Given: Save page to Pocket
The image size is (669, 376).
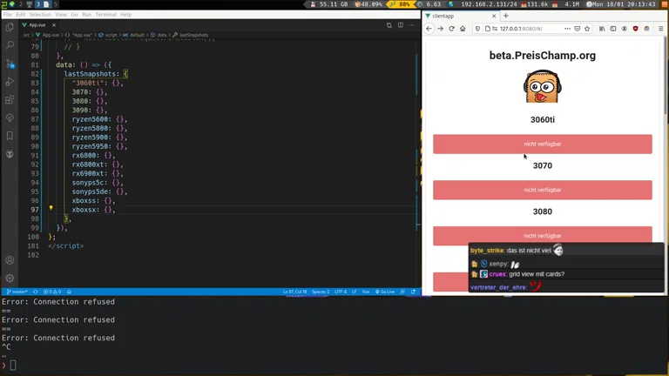Looking at the screenshot, I should click(x=578, y=29).
